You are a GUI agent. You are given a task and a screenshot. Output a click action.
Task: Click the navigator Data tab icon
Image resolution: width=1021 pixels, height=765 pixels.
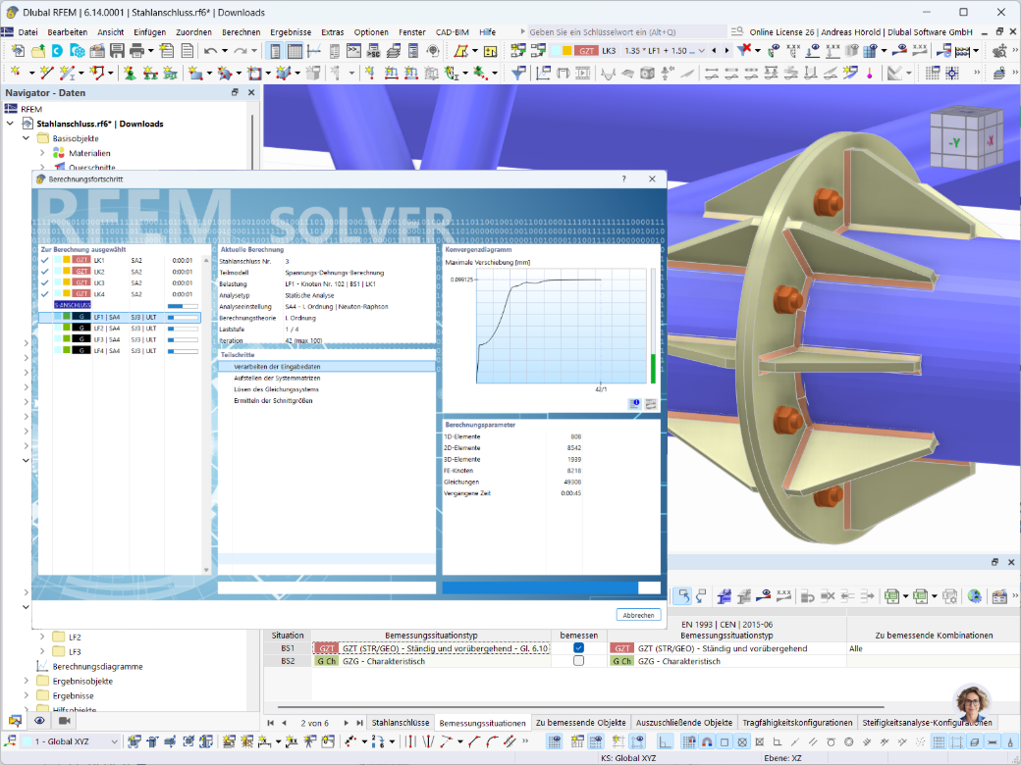tap(15, 720)
